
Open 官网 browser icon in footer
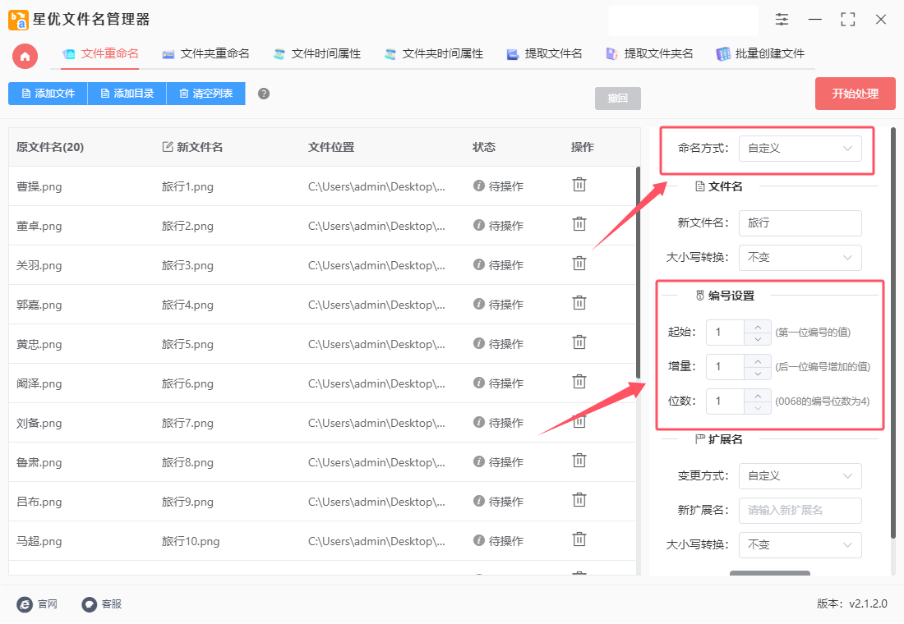pyautogui.click(x=25, y=604)
